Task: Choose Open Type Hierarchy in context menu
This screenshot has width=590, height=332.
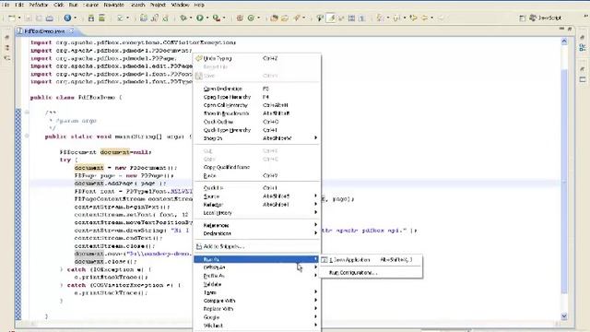Action: point(257,97)
